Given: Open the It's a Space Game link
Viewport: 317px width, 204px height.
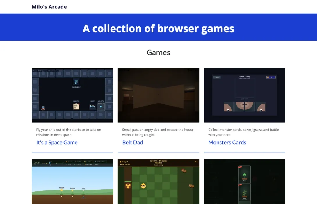Looking at the screenshot, I should (x=57, y=143).
